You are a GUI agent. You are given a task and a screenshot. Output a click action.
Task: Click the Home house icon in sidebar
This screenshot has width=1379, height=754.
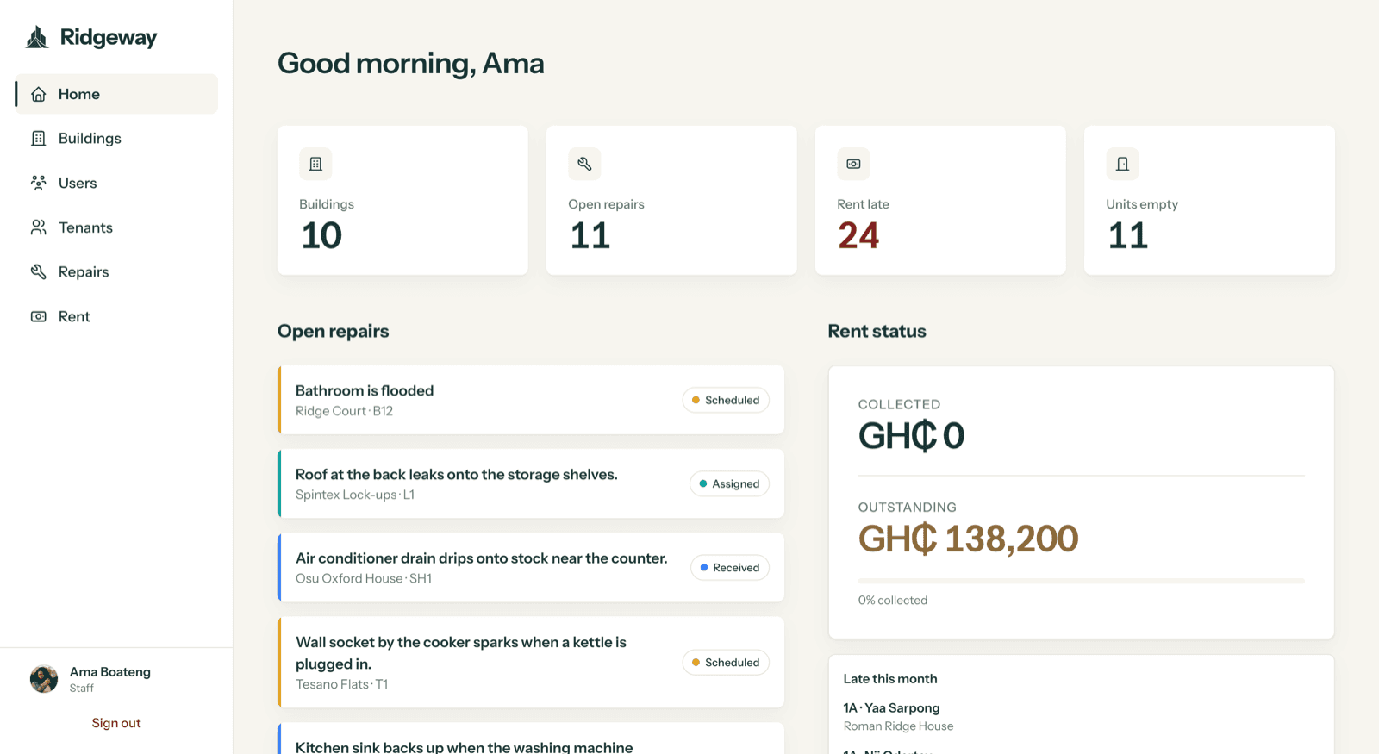pyautogui.click(x=39, y=94)
